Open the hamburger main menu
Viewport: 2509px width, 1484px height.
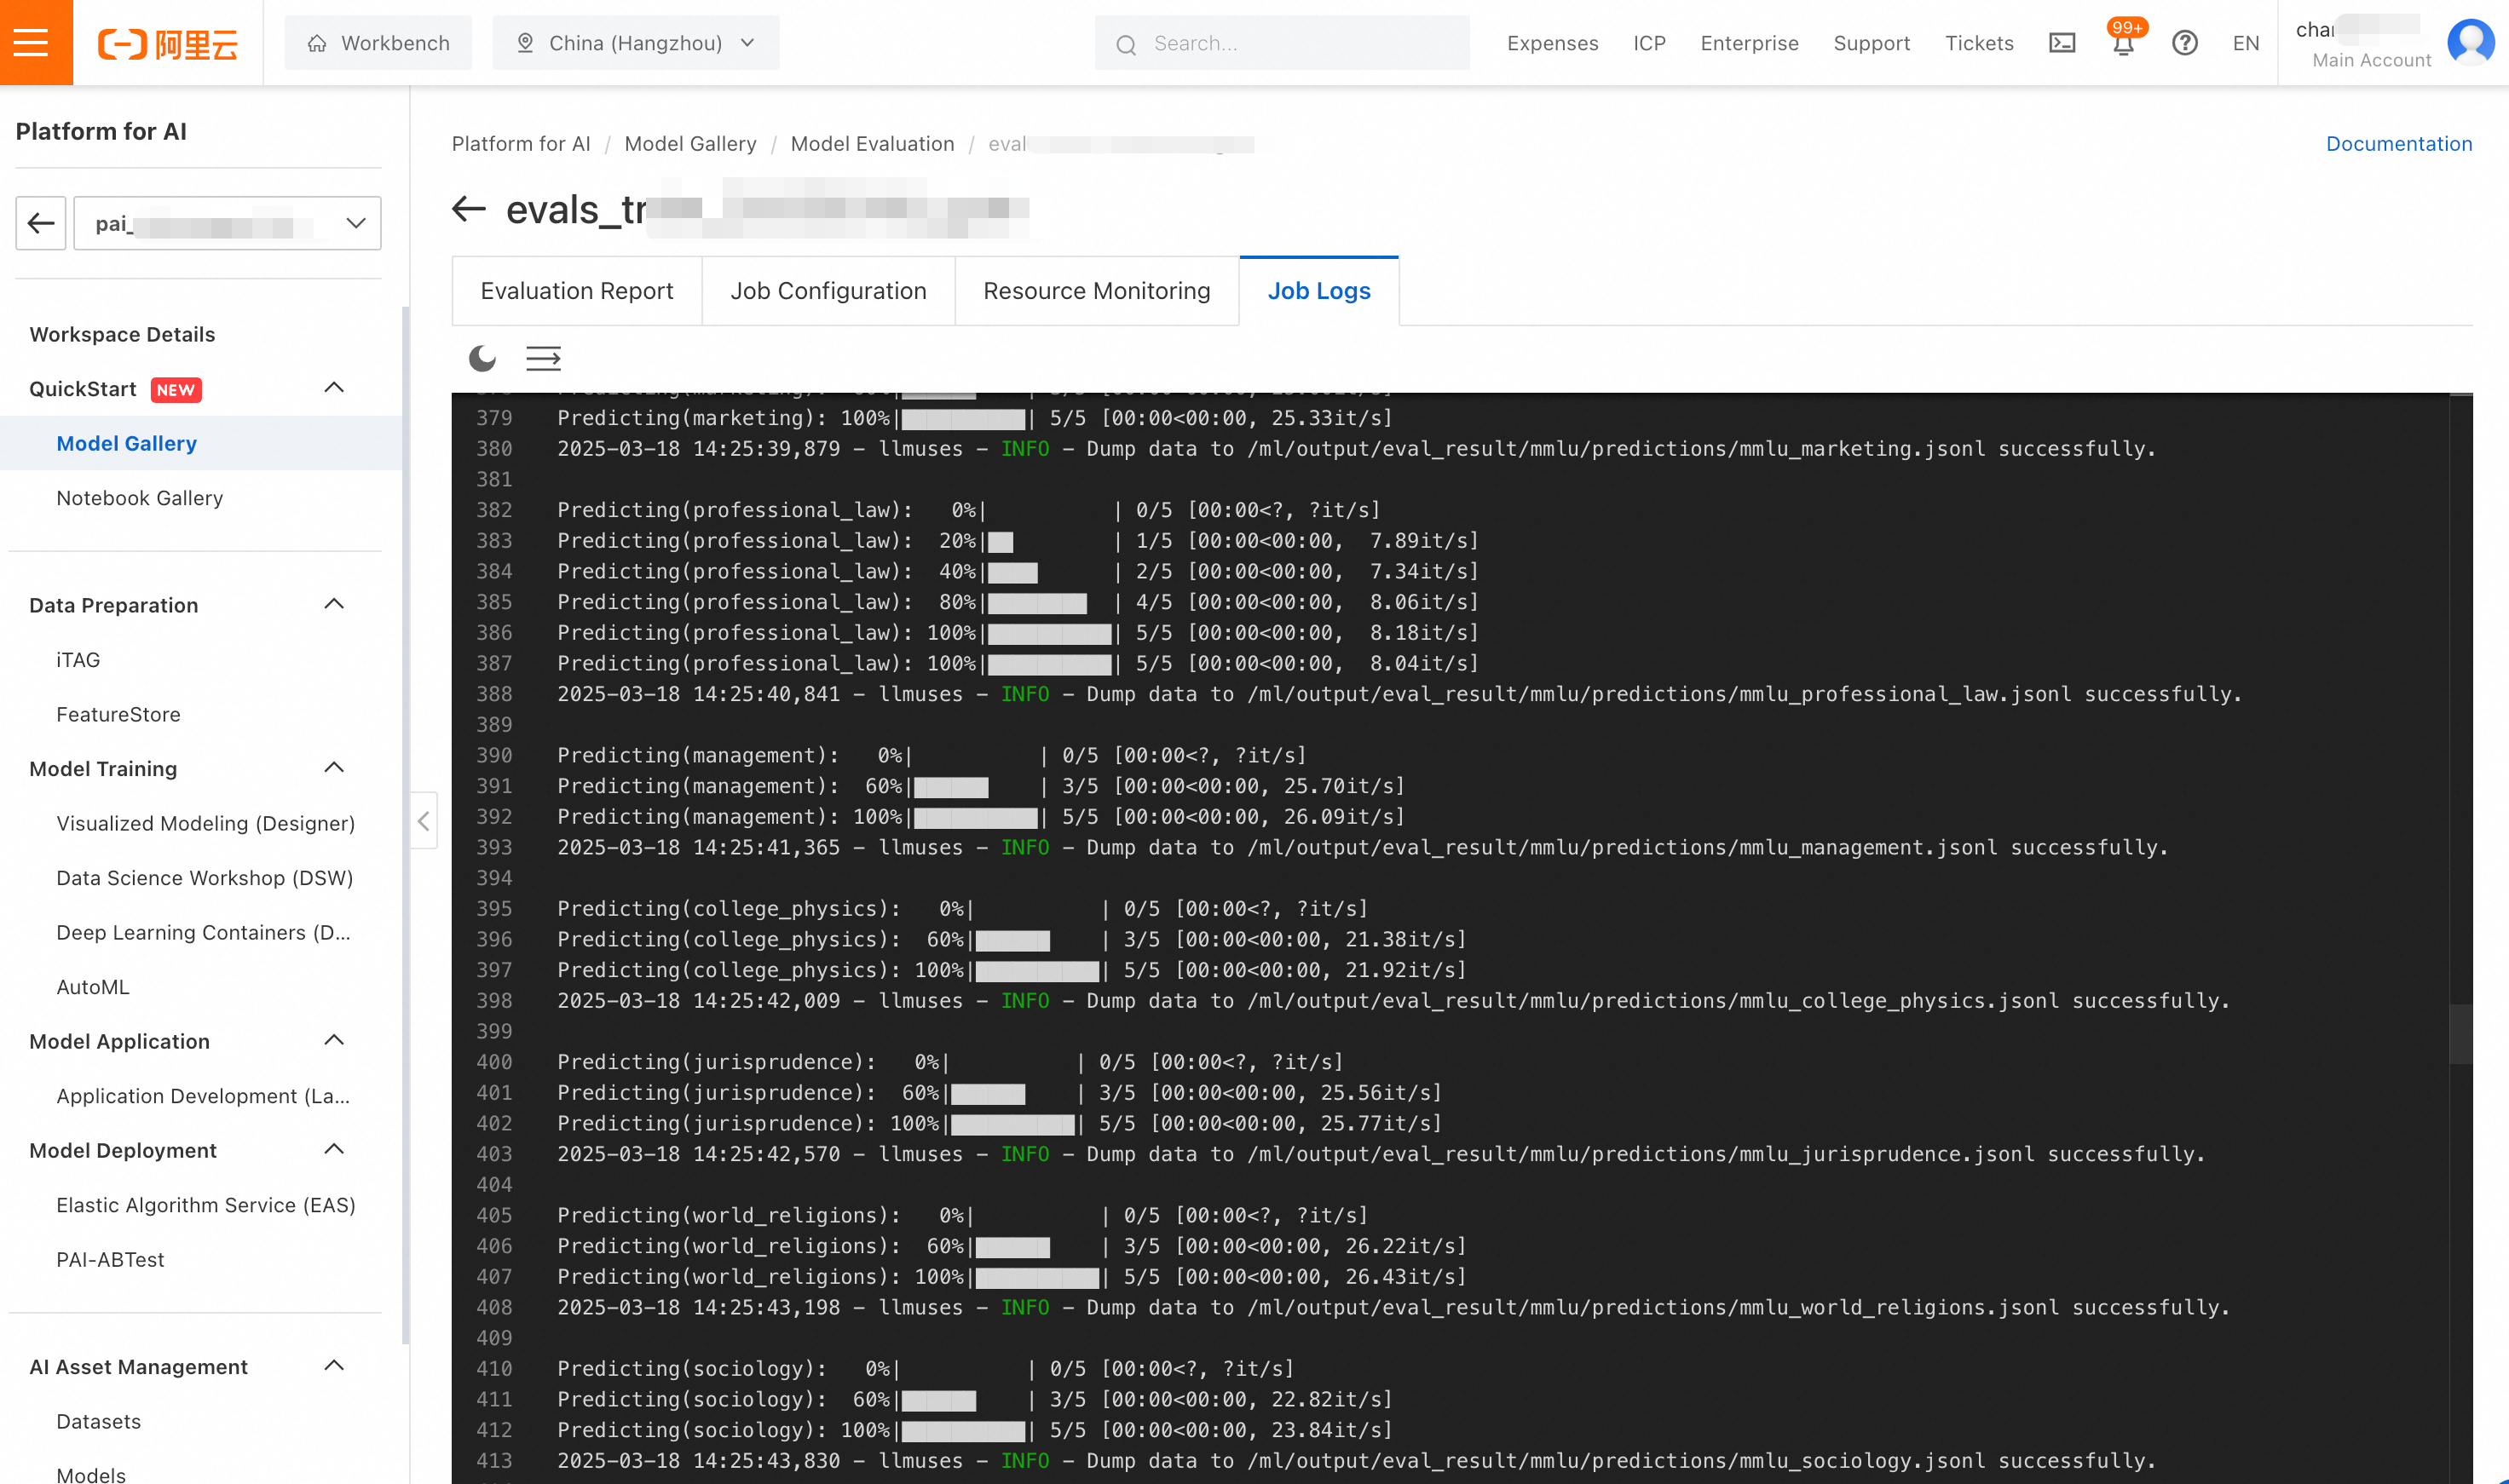[32, 42]
